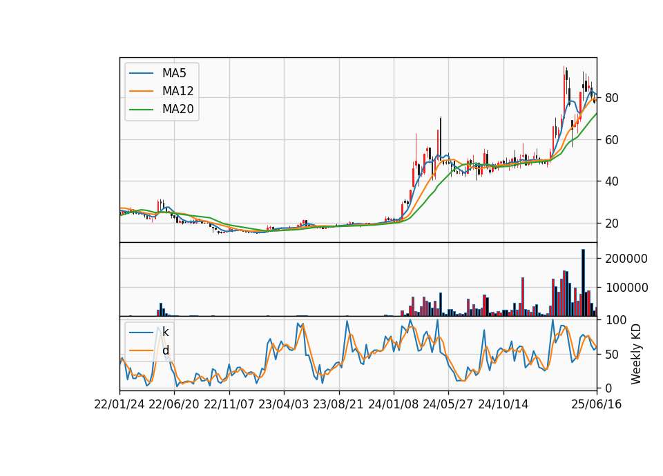The height and width of the screenshot is (476, 663).
Task: Click the price axis value 20
Action: click(612, 224)
